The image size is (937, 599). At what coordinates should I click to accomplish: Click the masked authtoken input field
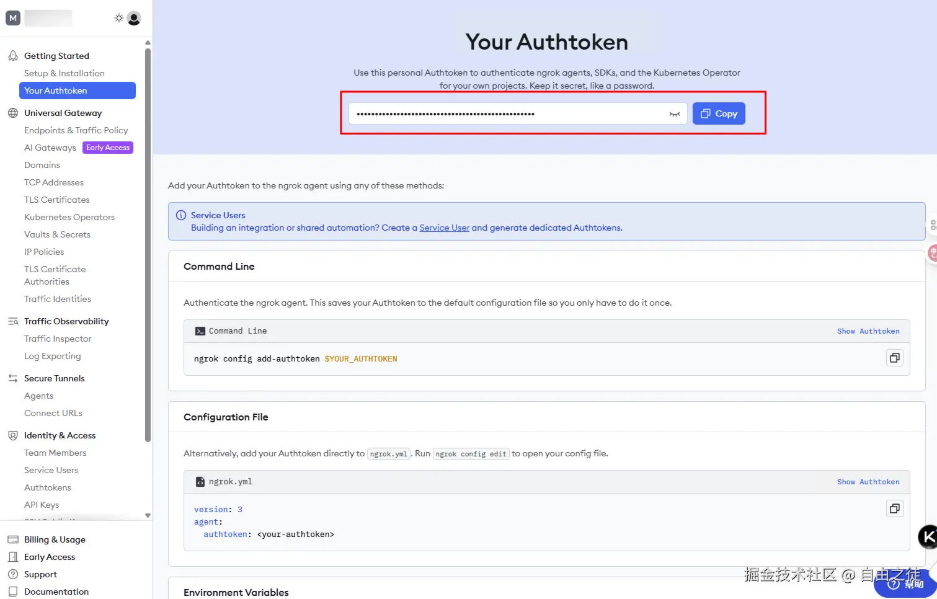(507, 114)
